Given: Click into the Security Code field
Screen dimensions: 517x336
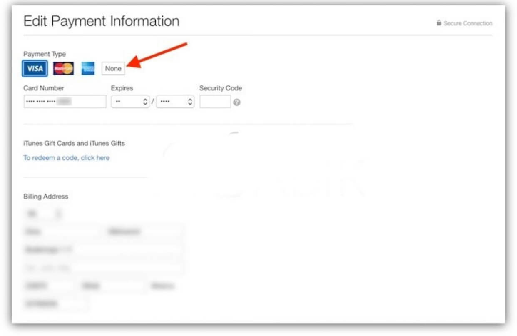Looking at the screenshot, I should point(215,102).
